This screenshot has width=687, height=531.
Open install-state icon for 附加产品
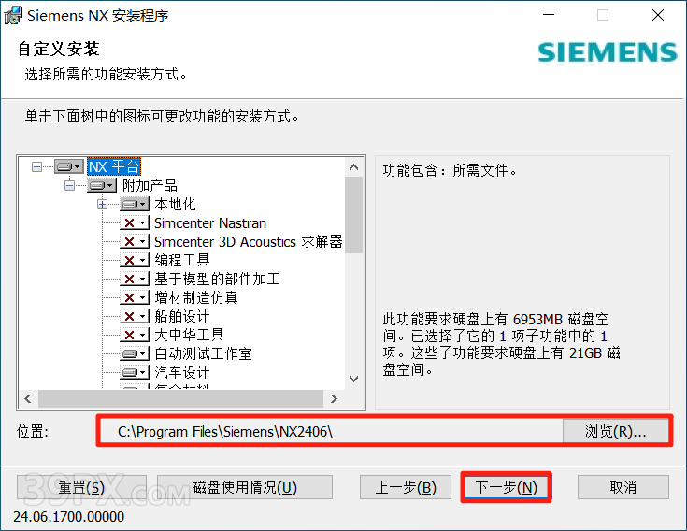point(102,185)
